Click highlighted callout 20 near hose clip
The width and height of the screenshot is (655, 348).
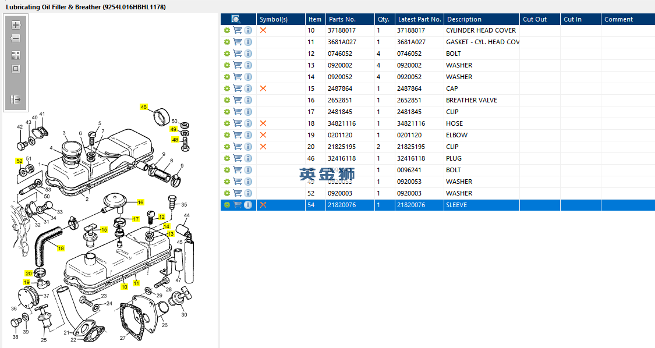[x=29, y=273]
